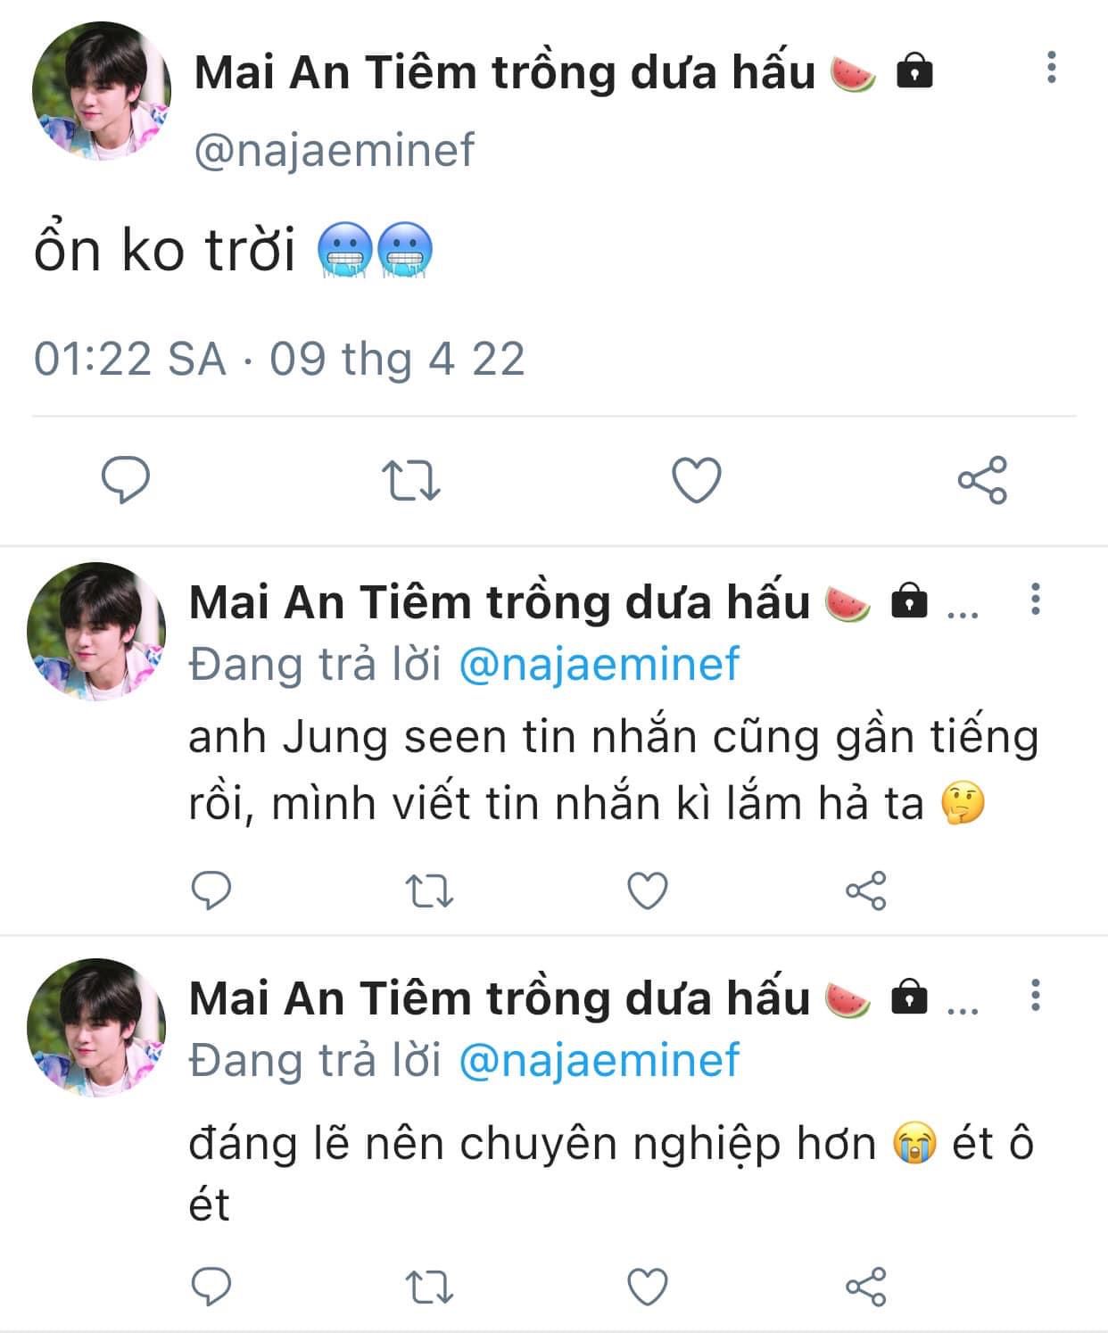Viewport: 1108px width, 1333px height.
Task: Tap the main tweet timestamp "01:22 SA"
Action: 129,359
